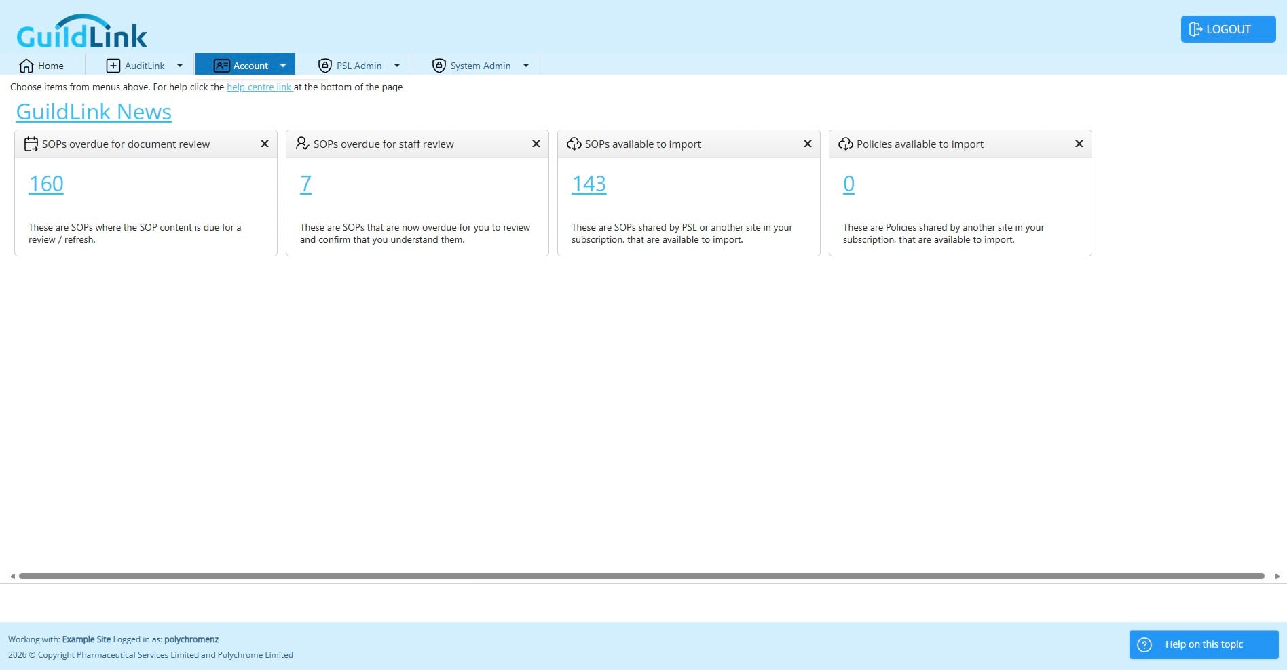Viewport: 1287px width, 670px height.
Task: Click calendar icon on SOPs overdue for document review
Action: tap(31, 144)
